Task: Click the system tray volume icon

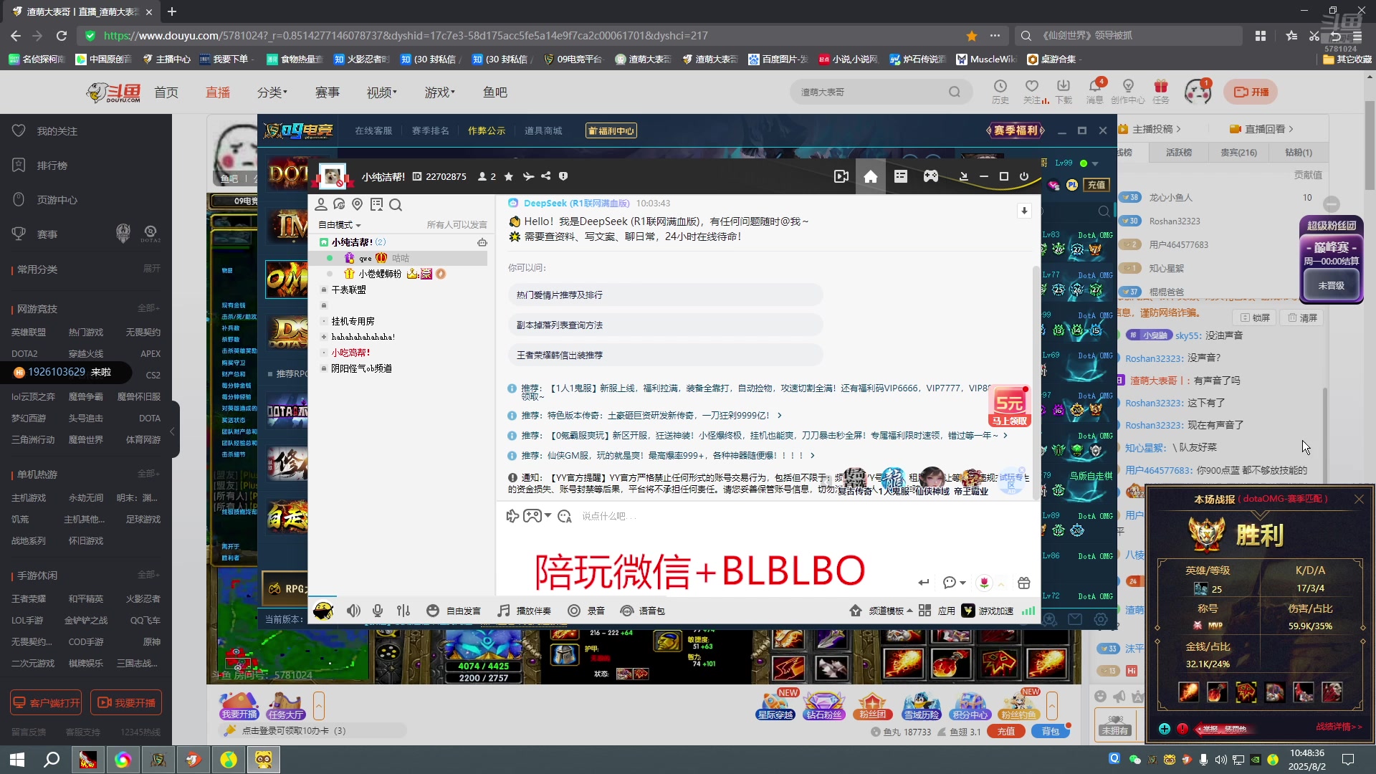Action: click(1220, 760)
